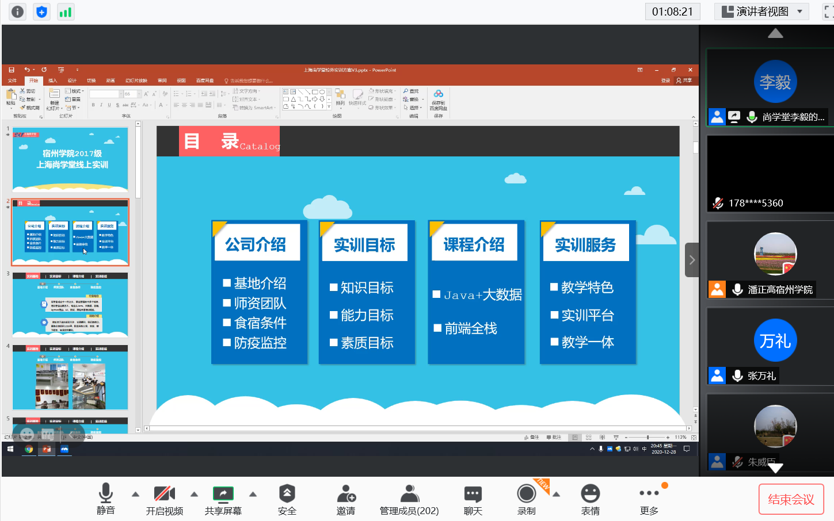Open the blue security shield icon
The image size is (834, 521).
pyautogui.click(x=41, y=12)
